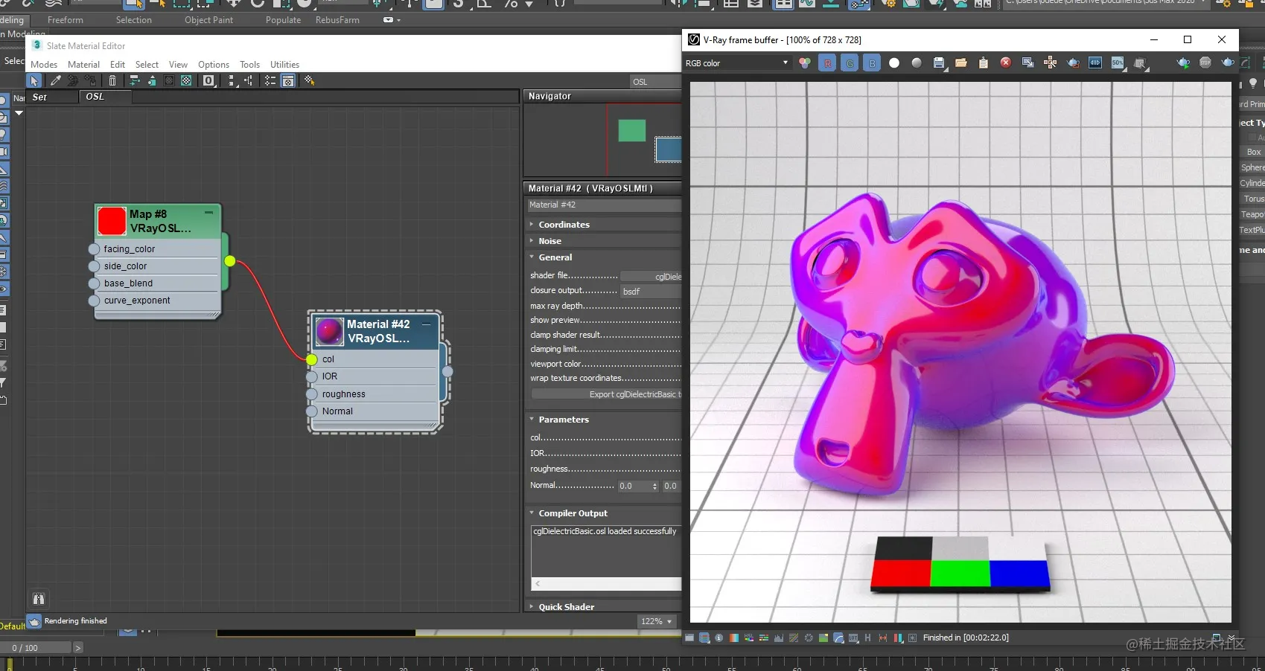The height and width of the screenshot is (671, 1265).
Task: Select the Box primitive button
Action: point(1253,152)
